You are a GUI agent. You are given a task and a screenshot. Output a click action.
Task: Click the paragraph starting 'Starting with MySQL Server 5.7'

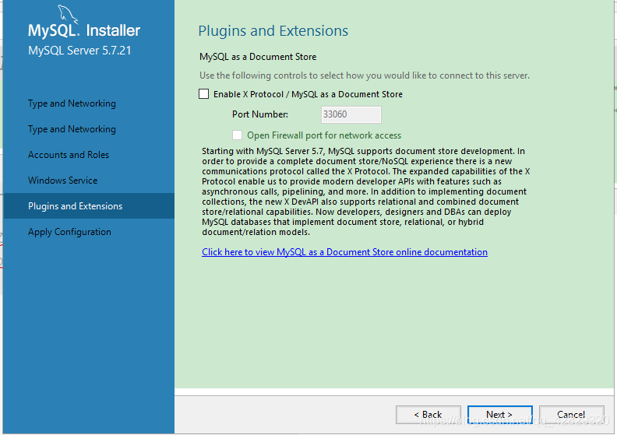pos(366,191)
